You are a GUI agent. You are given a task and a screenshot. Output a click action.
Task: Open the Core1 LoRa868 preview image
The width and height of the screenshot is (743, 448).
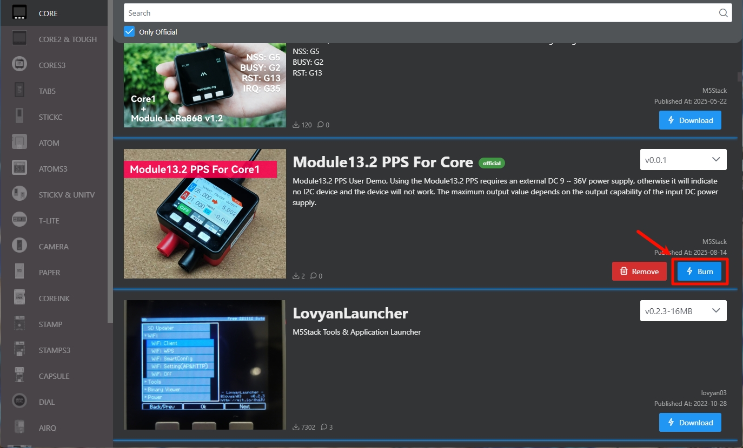click(x=205, y=85)
